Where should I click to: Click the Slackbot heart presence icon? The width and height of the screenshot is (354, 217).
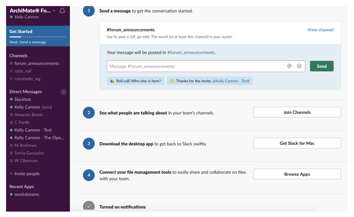pyautogui.click(x=11, y=99)
